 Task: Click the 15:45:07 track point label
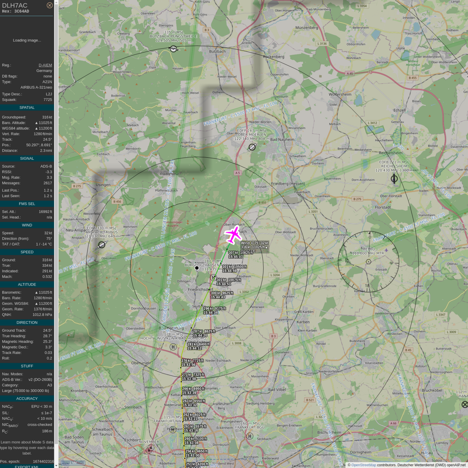coord(236,257)
